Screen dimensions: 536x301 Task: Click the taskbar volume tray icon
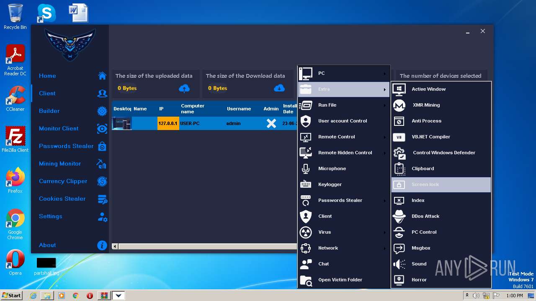click(476, 296)
